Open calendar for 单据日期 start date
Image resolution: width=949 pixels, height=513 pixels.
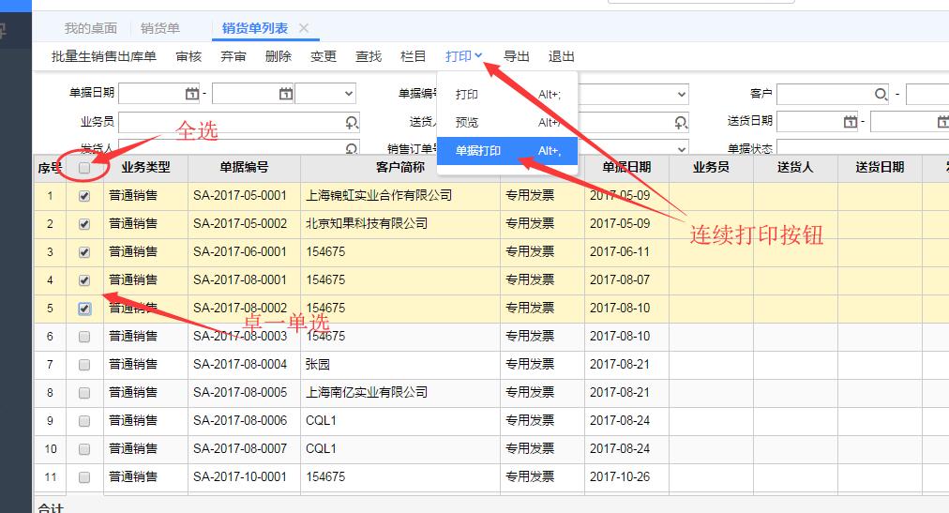pos(192,94)
